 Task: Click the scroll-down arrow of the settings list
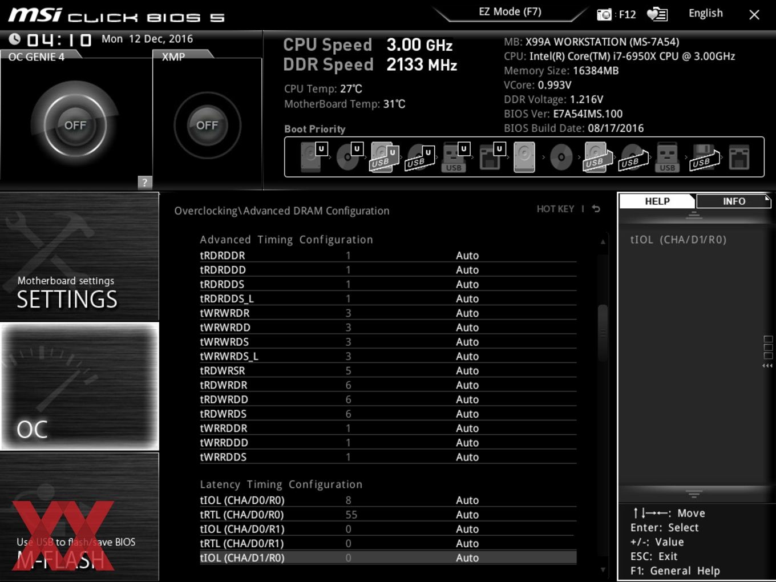click(603, 569)
